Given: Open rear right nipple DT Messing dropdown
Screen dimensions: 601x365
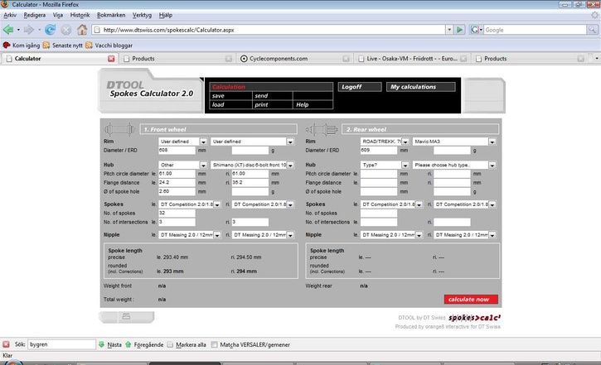Looking at the screenshot, I should coord(464,235).
